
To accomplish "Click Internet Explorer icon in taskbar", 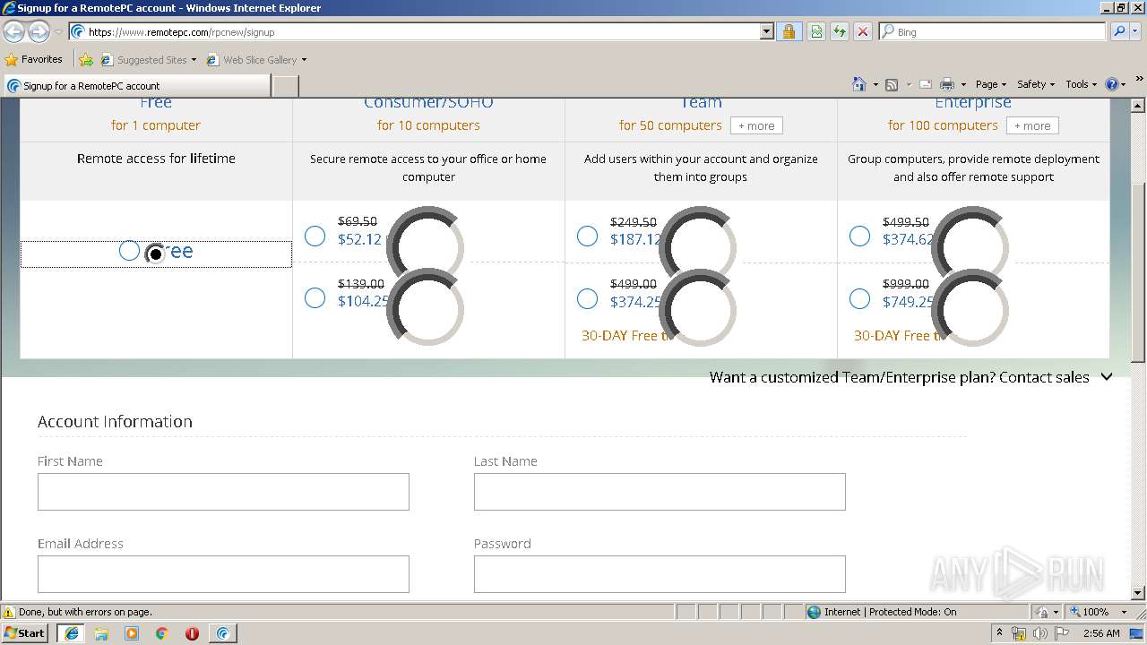I will coord(72,633).
